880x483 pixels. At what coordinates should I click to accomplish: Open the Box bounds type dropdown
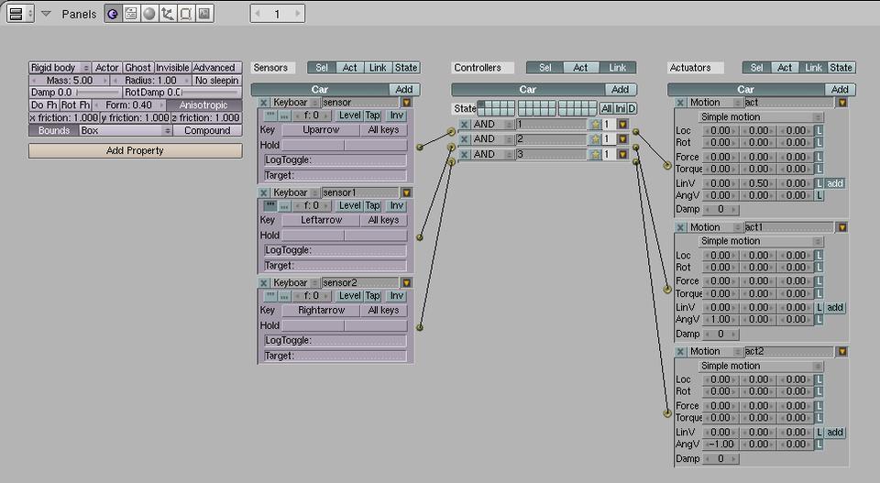(126, 131)
